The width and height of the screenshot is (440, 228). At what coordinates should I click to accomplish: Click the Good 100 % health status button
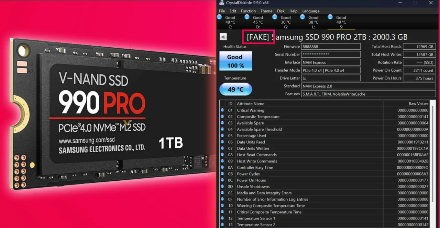(x=235, y=61)
